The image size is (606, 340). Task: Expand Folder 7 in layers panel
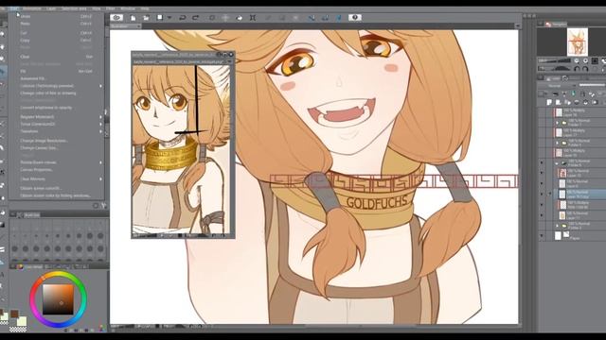[558, 123]
